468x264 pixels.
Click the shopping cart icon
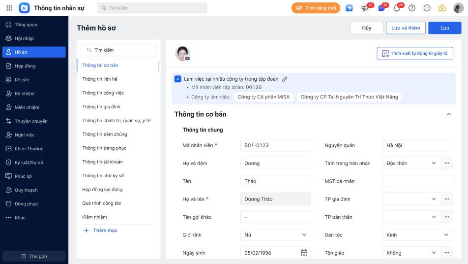click(349, 8)
